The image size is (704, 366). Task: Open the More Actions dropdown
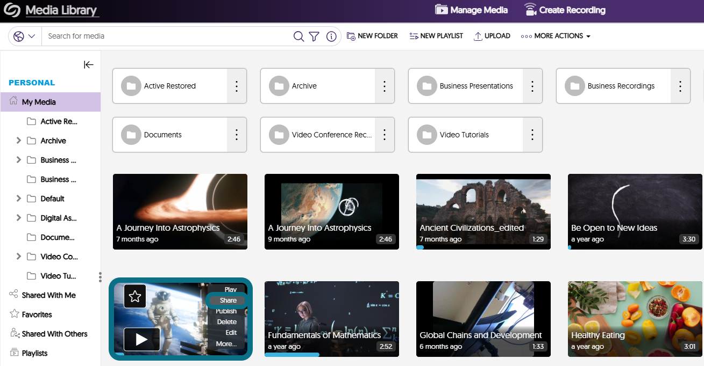(556, 36)
